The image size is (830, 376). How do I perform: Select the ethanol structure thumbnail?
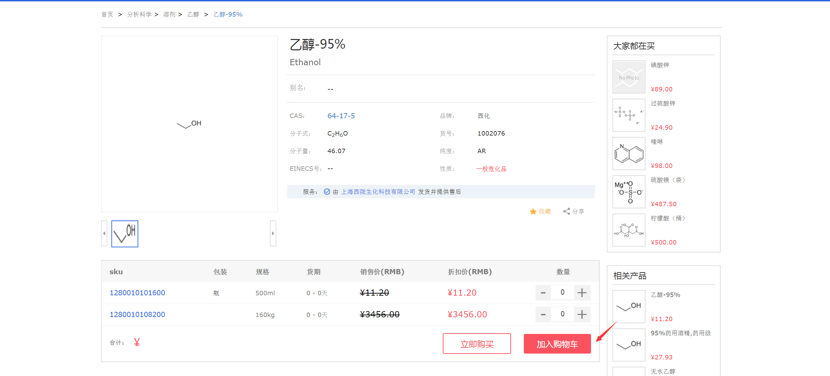125,234
